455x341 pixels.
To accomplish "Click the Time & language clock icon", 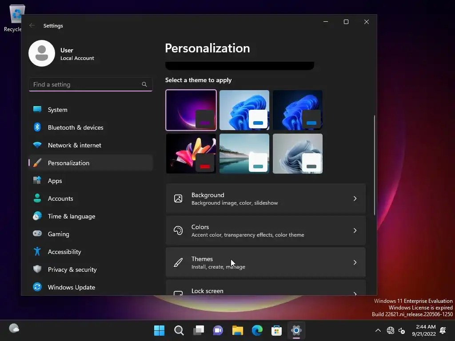I will (37, 216).
